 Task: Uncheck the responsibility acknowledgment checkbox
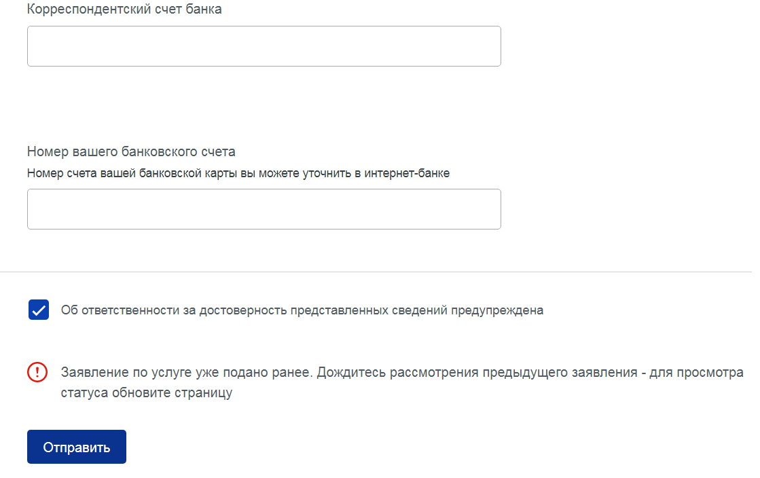coord(39,310)
